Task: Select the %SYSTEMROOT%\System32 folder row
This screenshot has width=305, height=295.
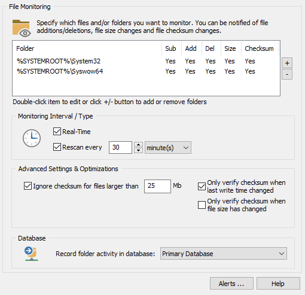Action: (147, 61)
